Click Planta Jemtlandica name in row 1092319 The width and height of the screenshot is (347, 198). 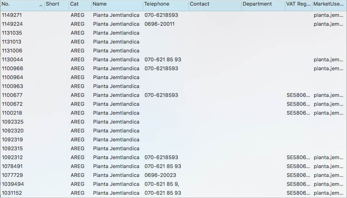point(116,139)
